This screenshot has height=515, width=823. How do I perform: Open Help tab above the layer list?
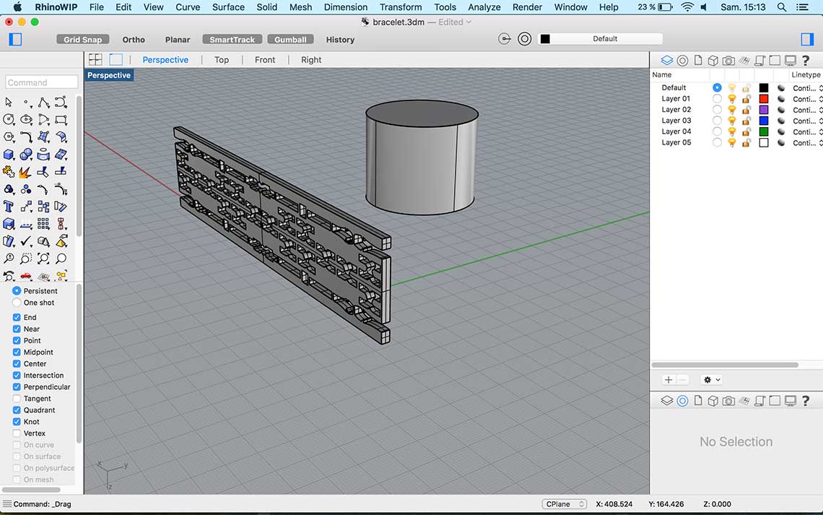coord(806,61)
